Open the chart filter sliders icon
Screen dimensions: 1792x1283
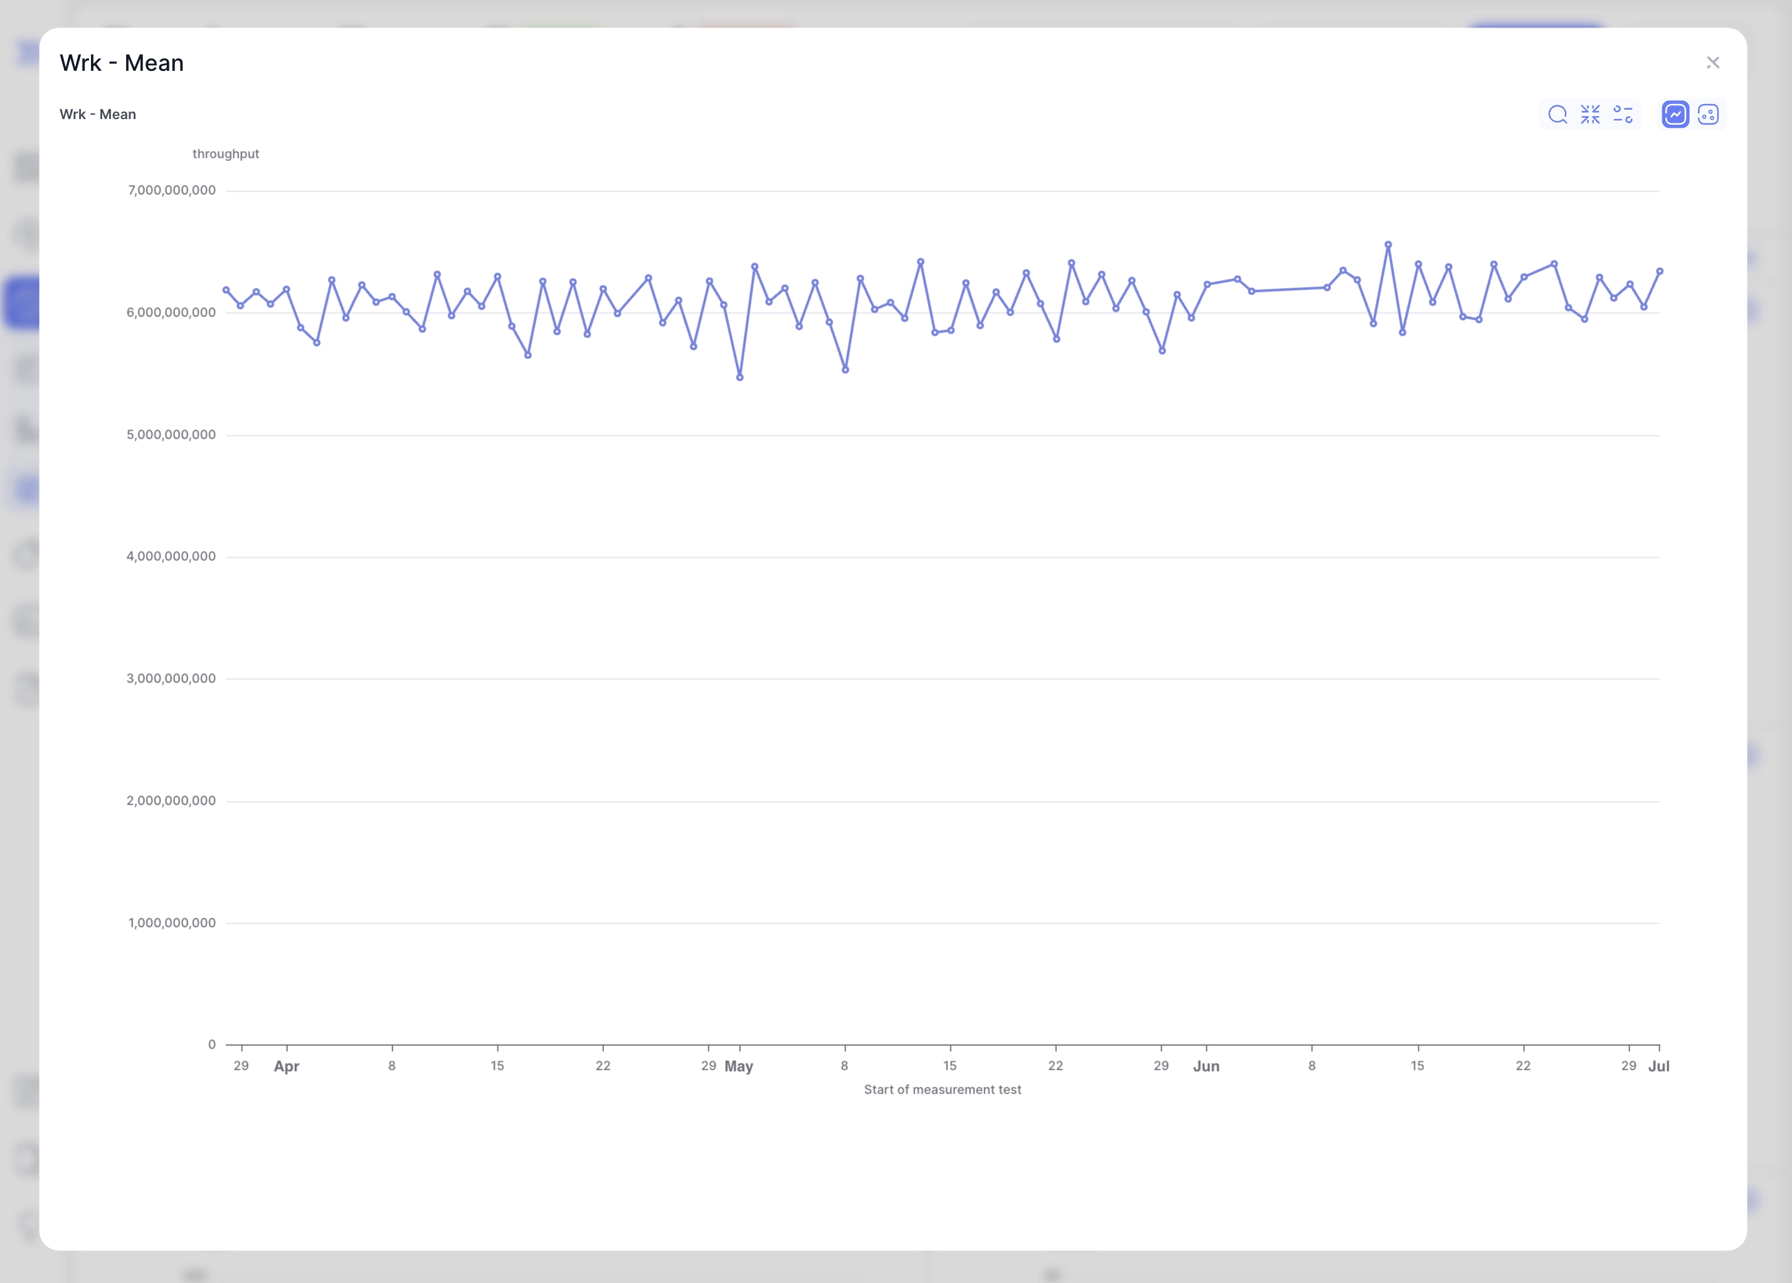coord(1624,115)
